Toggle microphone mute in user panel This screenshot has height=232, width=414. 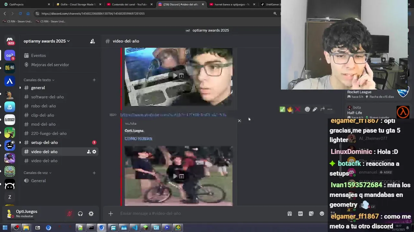70,214
